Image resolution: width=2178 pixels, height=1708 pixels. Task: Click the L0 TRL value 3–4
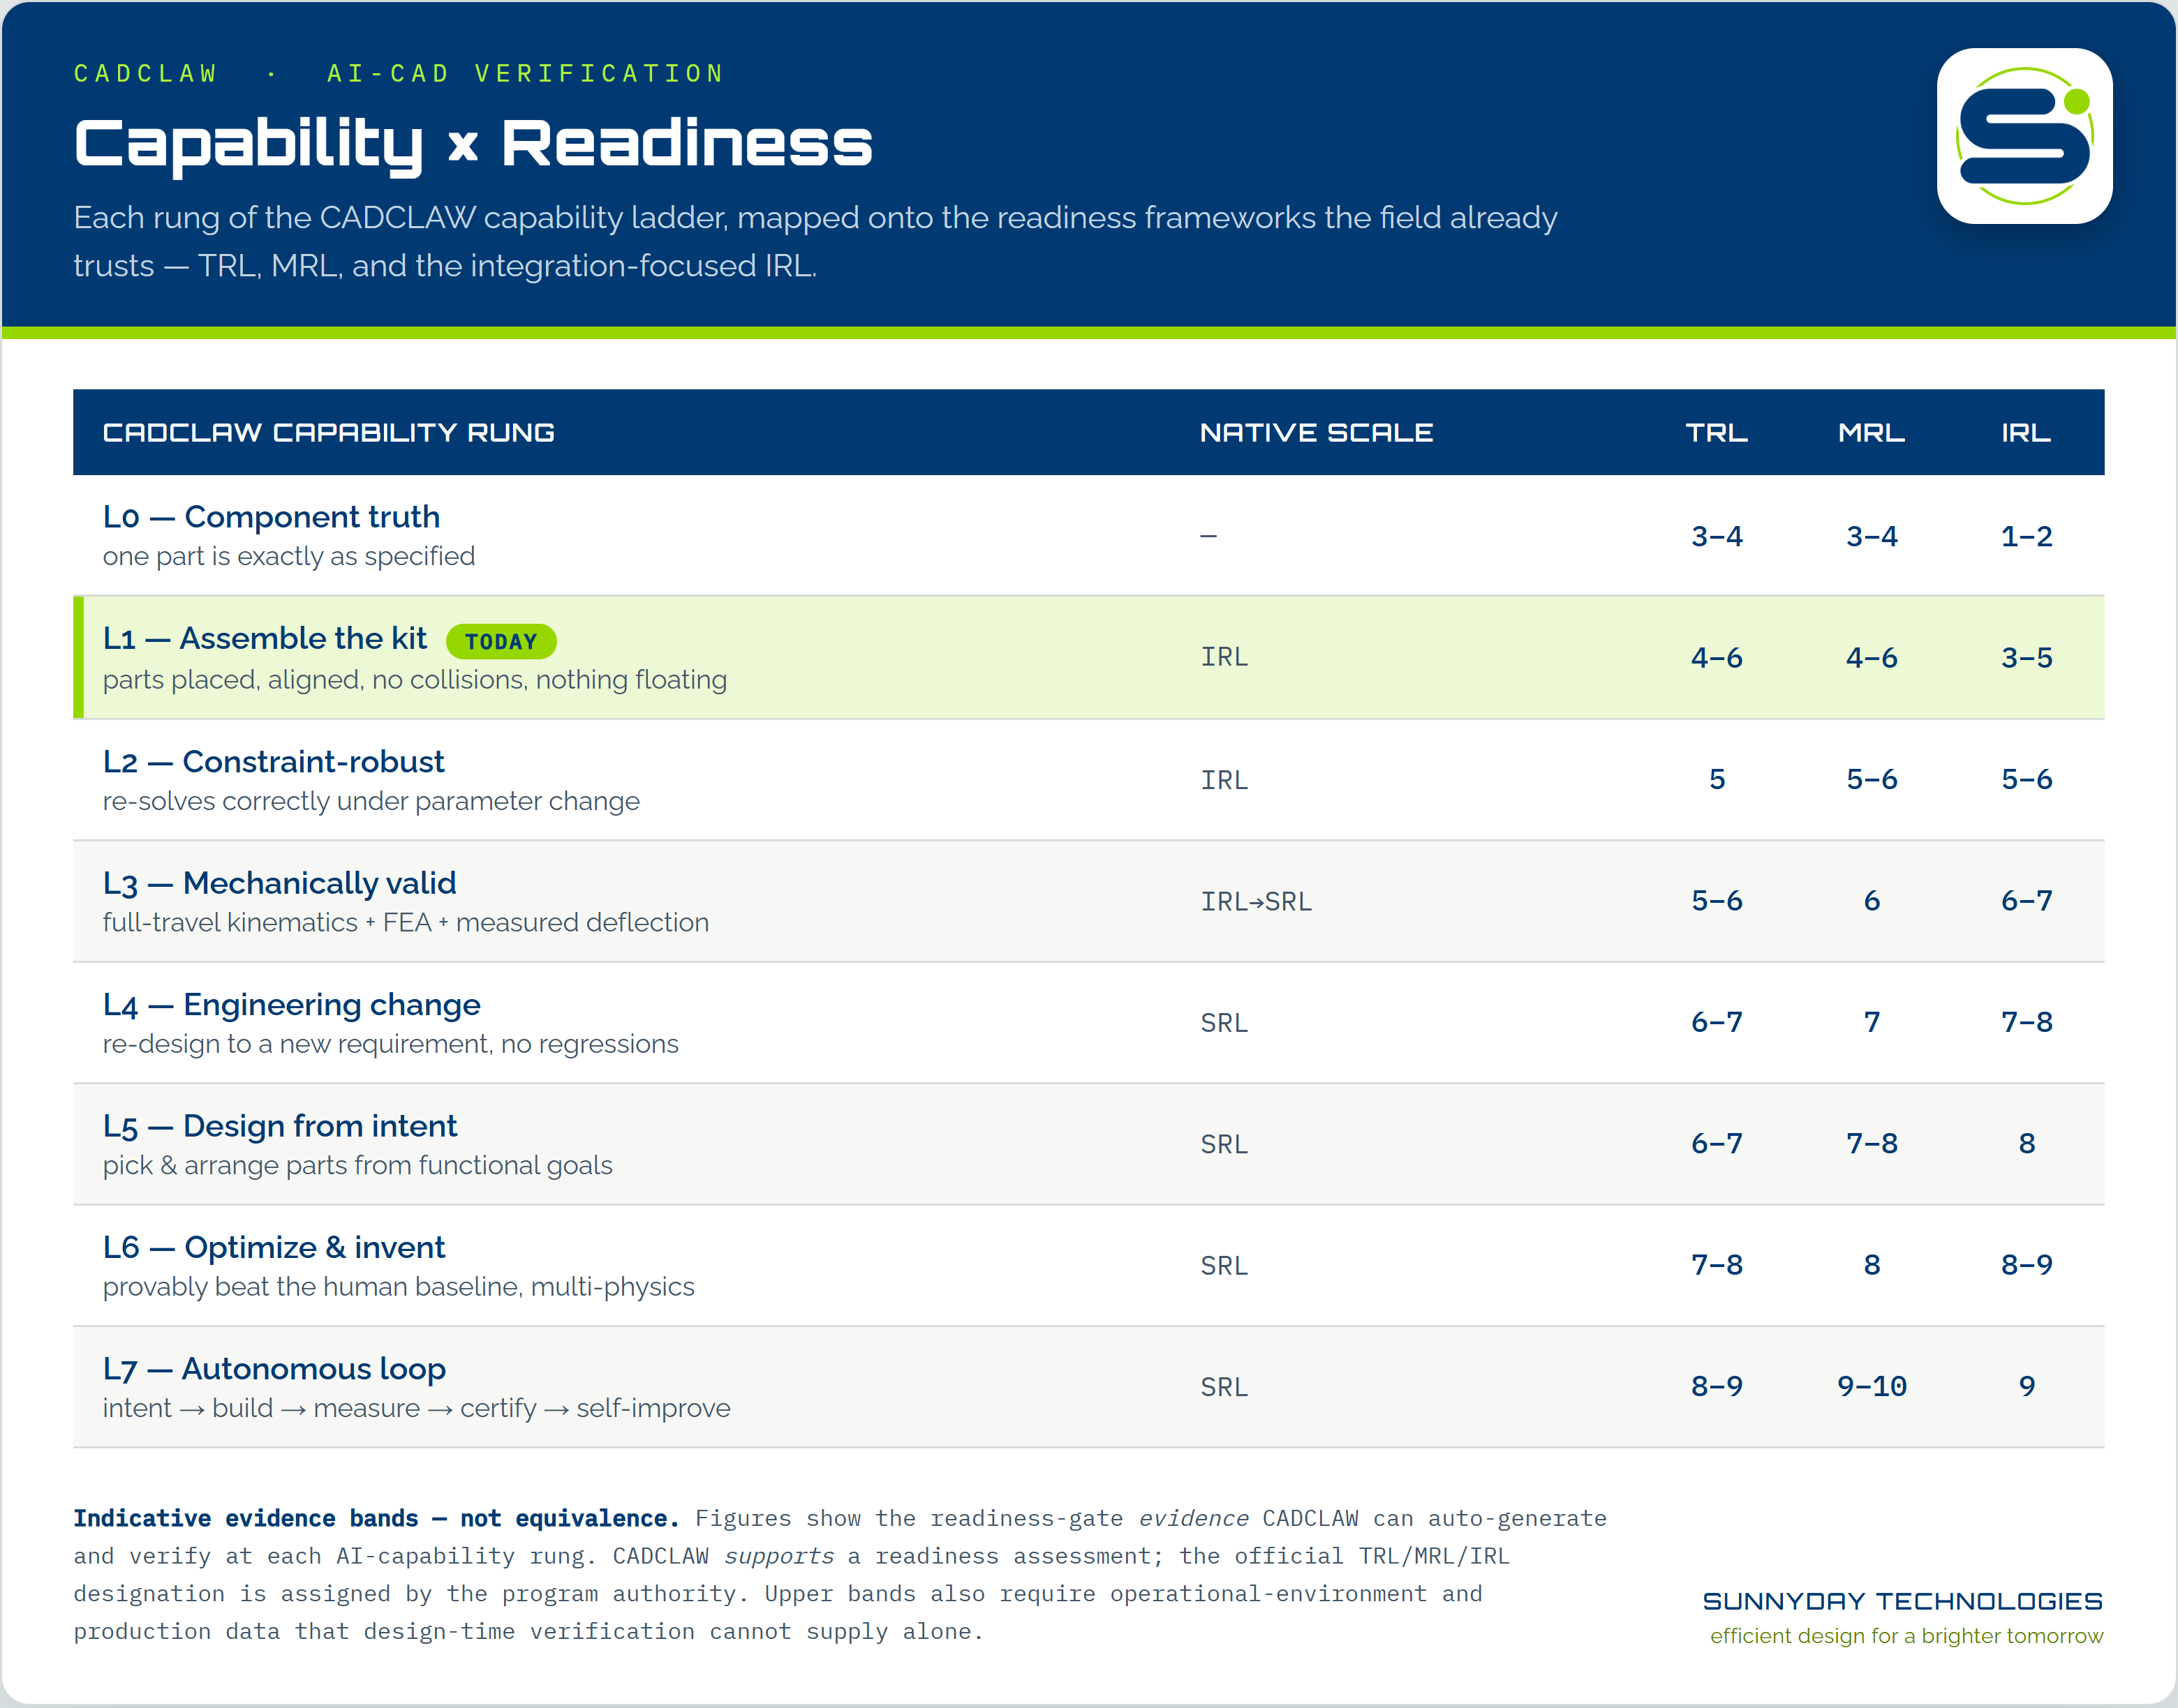[x=1717, y=537]
